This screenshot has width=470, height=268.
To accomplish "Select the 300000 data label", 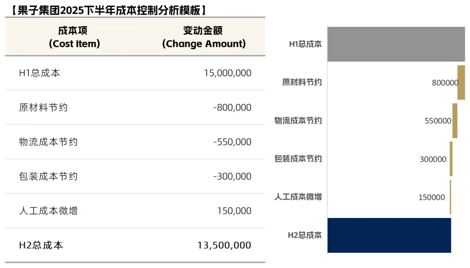I will (433, 159).
